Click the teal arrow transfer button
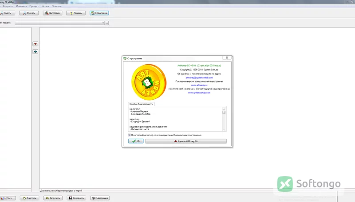 click(x=35, y=52)
